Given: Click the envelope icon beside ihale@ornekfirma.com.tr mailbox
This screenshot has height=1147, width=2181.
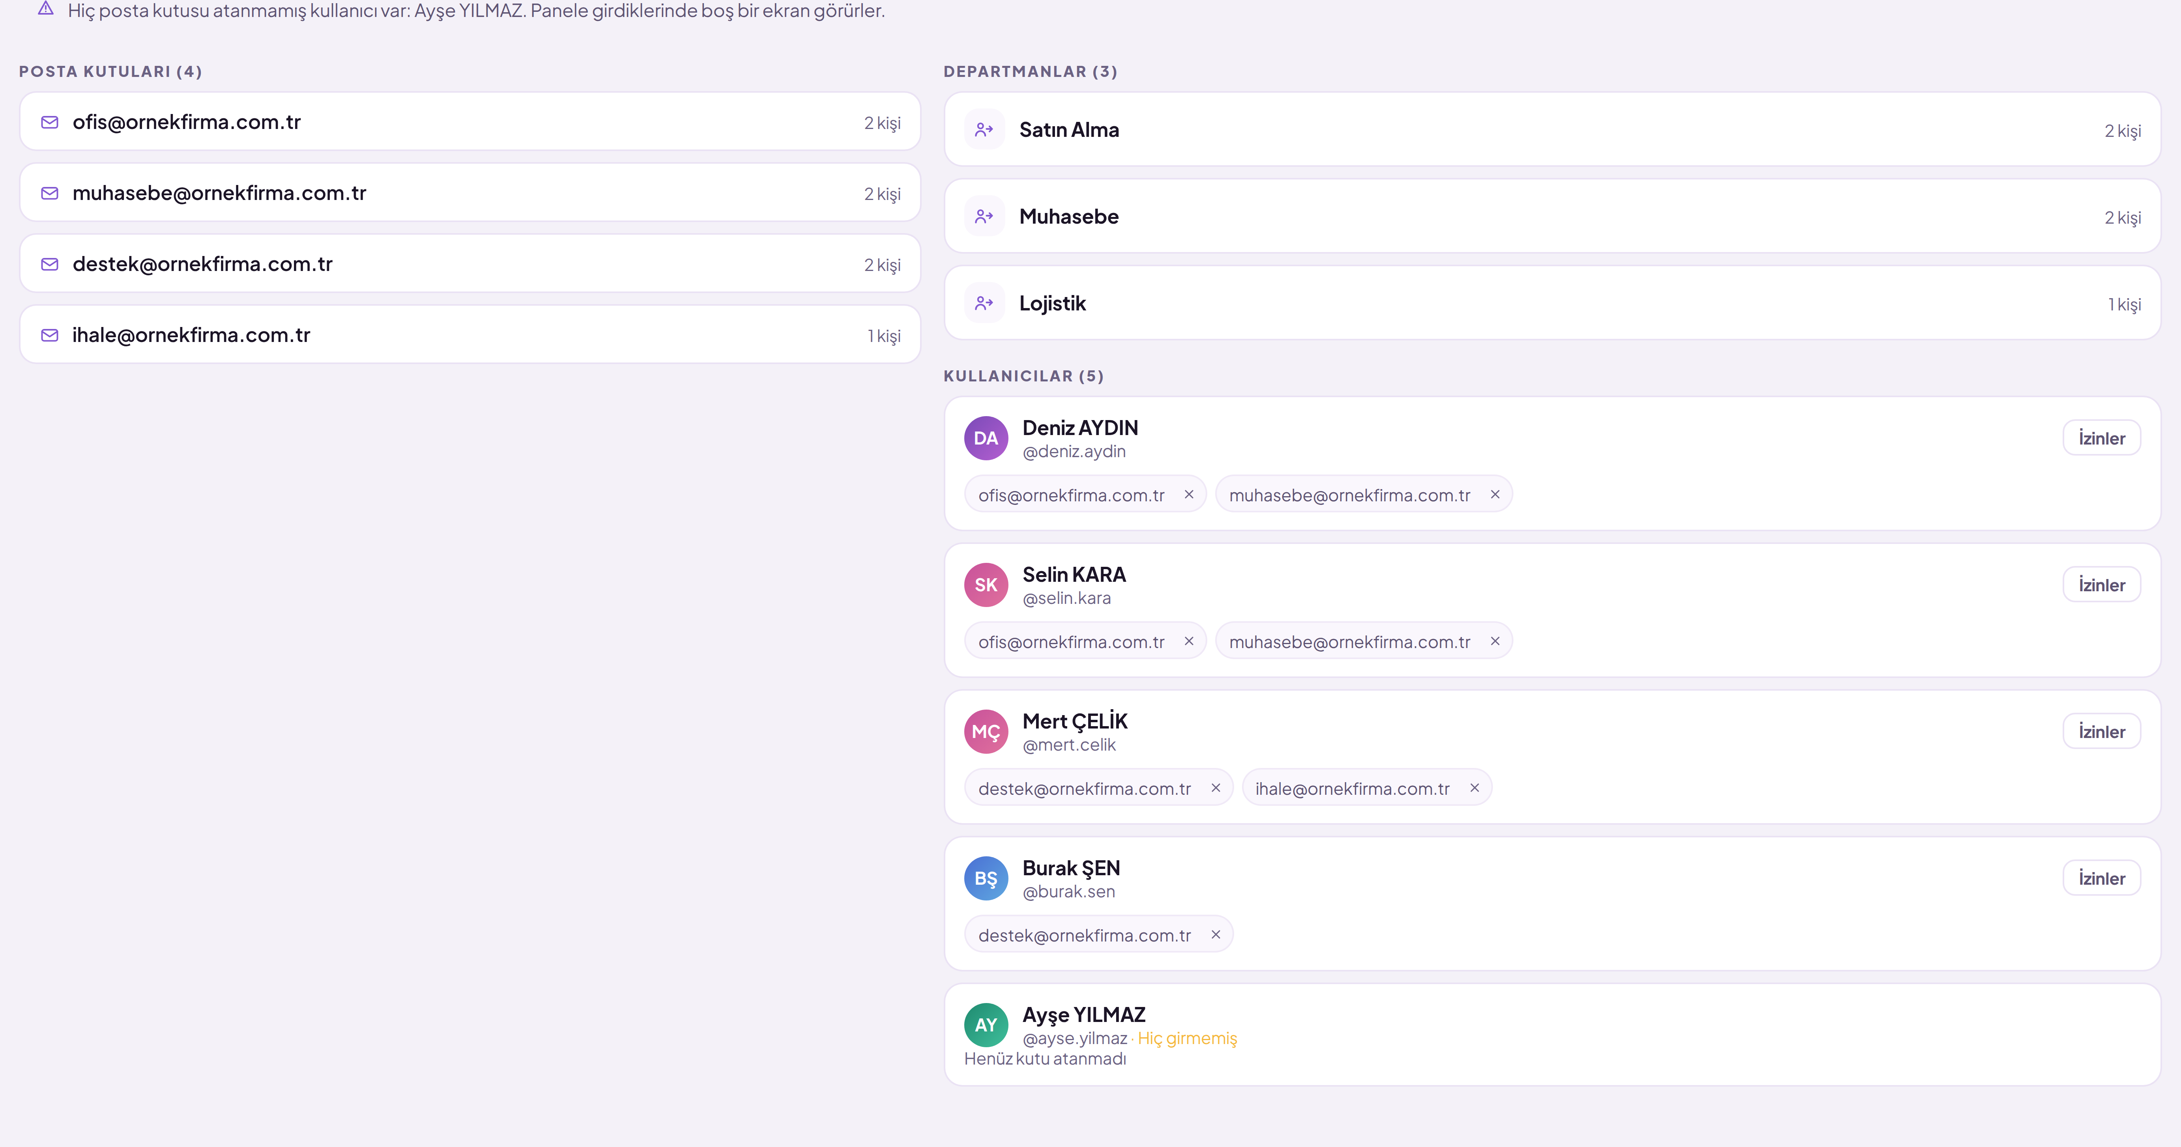Looking at the screenshot, I should pos(50,335).
